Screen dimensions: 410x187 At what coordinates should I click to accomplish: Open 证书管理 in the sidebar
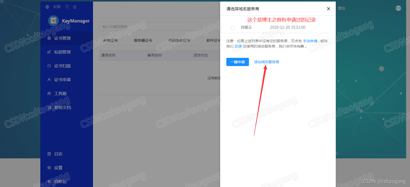click(x=67, y=38)
